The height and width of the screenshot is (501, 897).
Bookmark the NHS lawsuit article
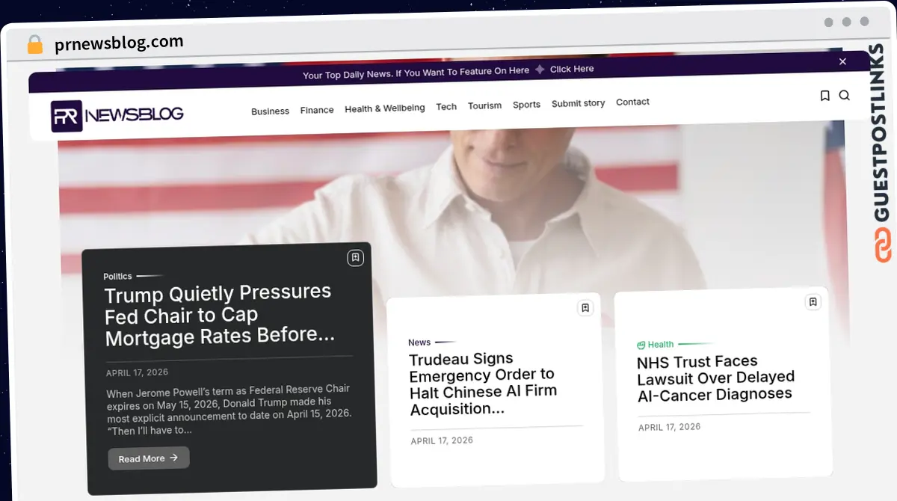(x=813, y=302)
